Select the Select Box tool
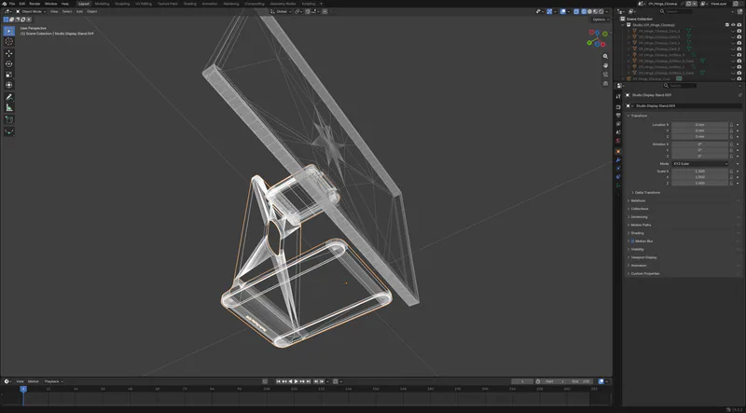 pyautogui.click(x=8, y=31)
